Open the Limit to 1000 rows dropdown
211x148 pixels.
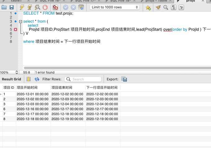114,7
